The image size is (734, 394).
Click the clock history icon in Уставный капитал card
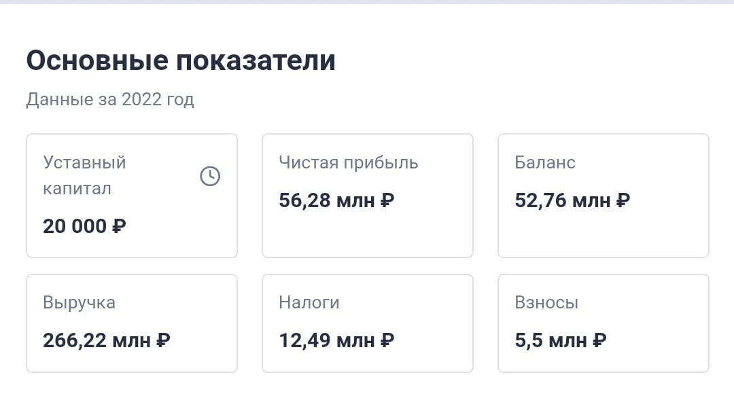[x=210, y=177]
